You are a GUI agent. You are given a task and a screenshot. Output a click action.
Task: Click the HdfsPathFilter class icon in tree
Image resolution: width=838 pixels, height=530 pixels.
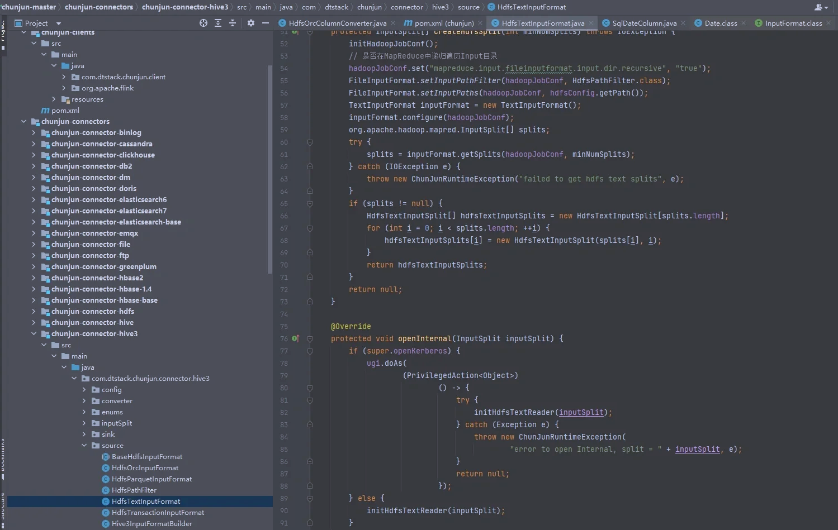coord(106,490)
